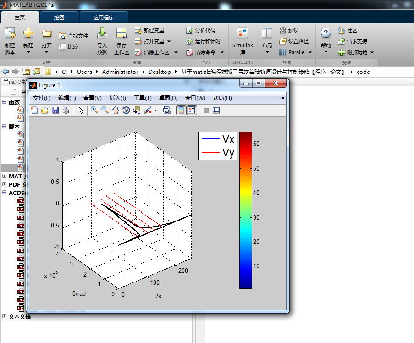The width and height of the screenshot is (414, 343).
Task: Open the Clear Workspace (清除工作区) dropdown arrow
Action: pos(176,53)
